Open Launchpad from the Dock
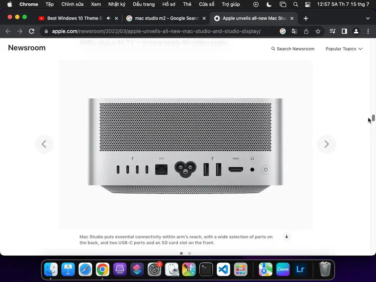 pos(241,269)
